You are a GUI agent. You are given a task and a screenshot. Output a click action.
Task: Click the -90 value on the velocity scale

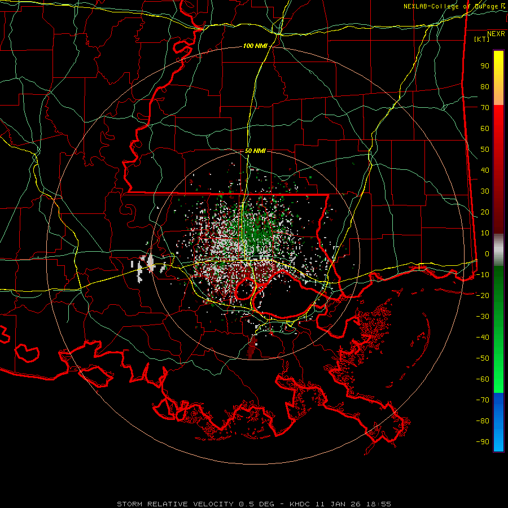pos(483,441)
